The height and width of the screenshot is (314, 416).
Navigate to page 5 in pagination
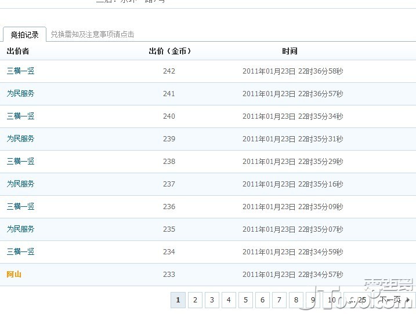click(x=246, y=300)
